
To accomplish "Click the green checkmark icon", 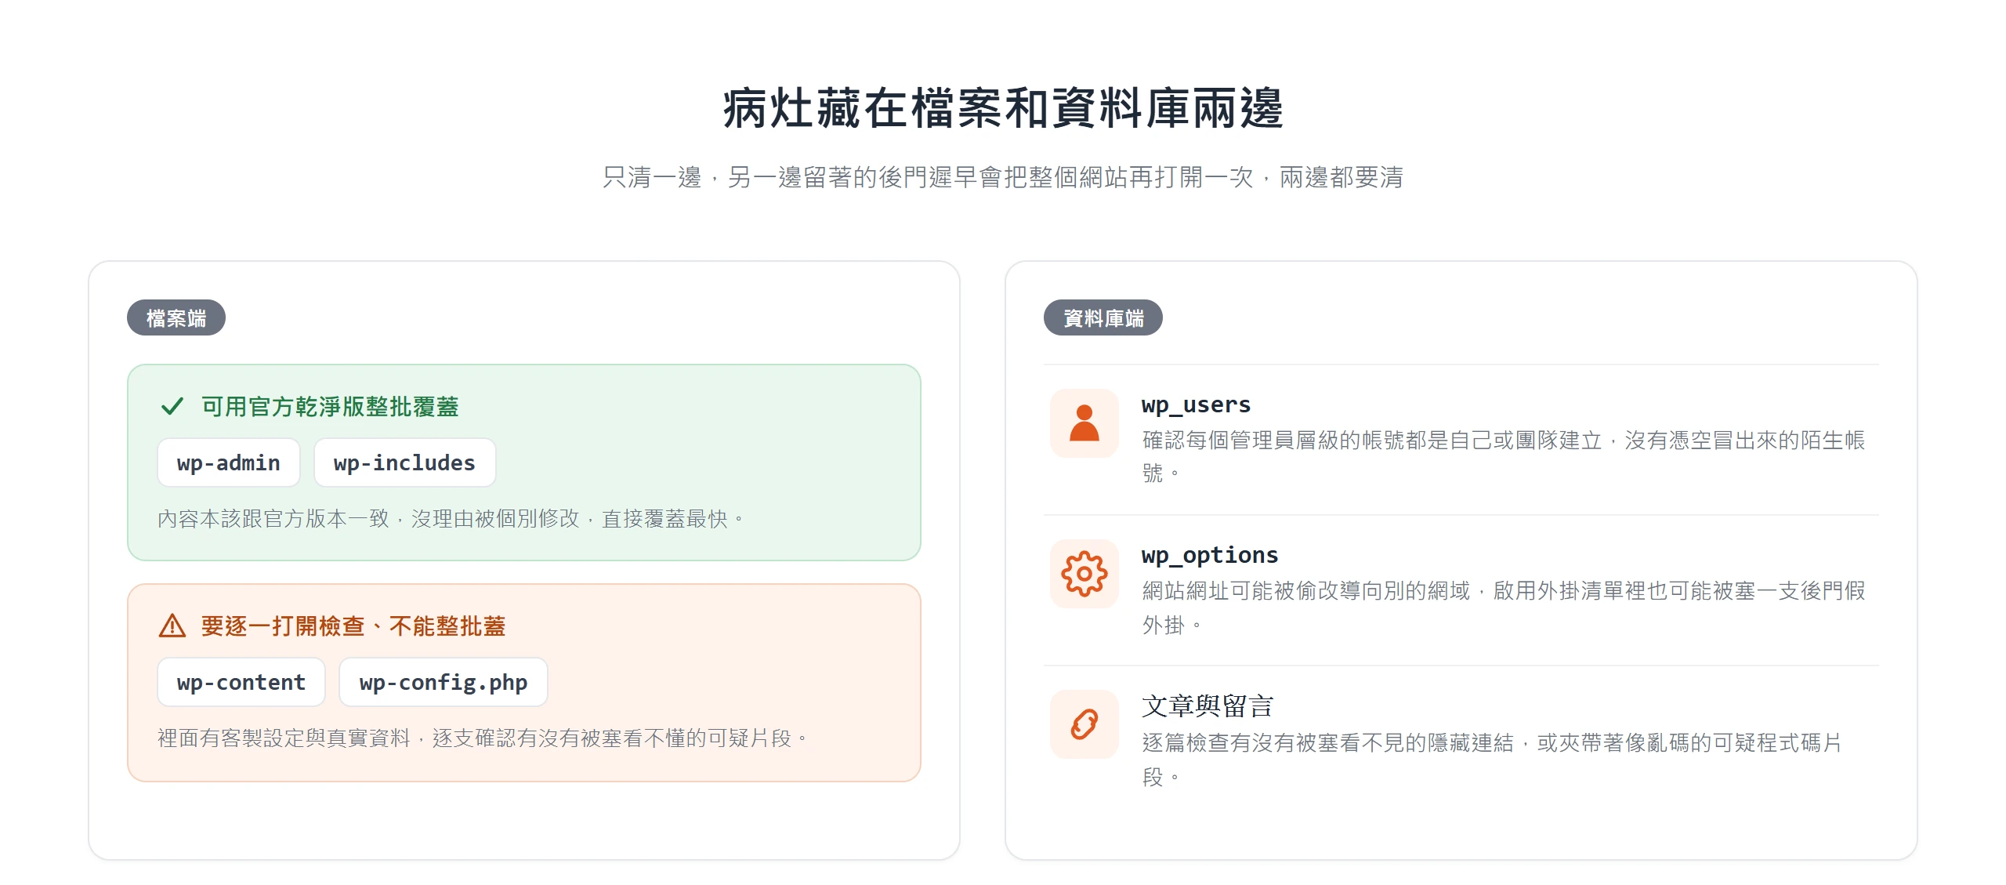I will click(172, 407).
